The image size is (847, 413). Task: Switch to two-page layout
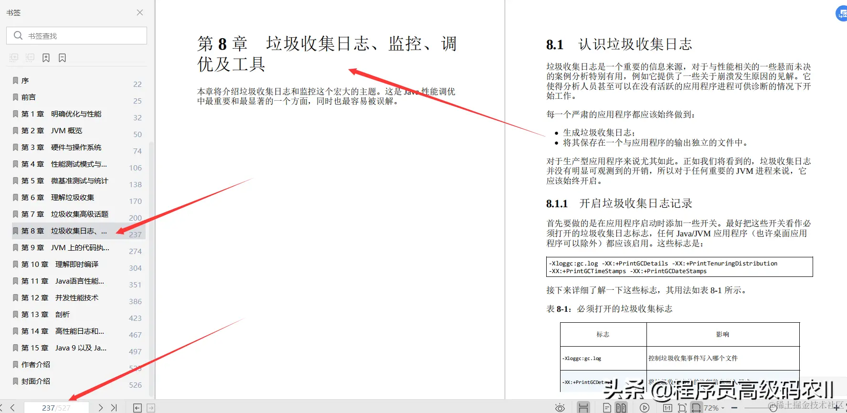point(621,408)
